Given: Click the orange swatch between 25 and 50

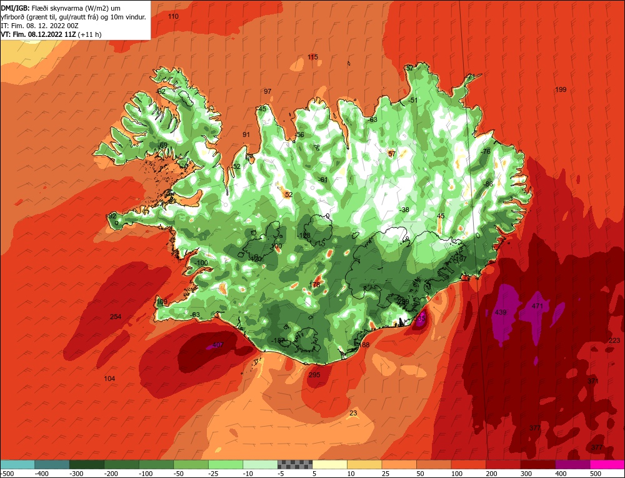Looking at the screenshot, I should 399,464.
